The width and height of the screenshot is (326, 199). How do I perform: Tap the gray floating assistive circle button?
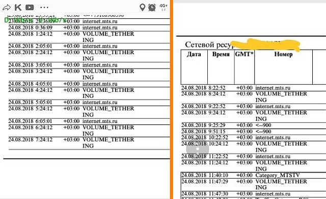tap(197, 149)
